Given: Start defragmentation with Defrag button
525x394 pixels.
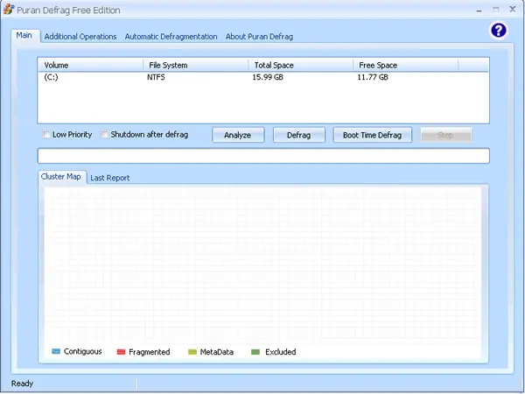Looking at the screenshot, I should click(x=299, y=135).
